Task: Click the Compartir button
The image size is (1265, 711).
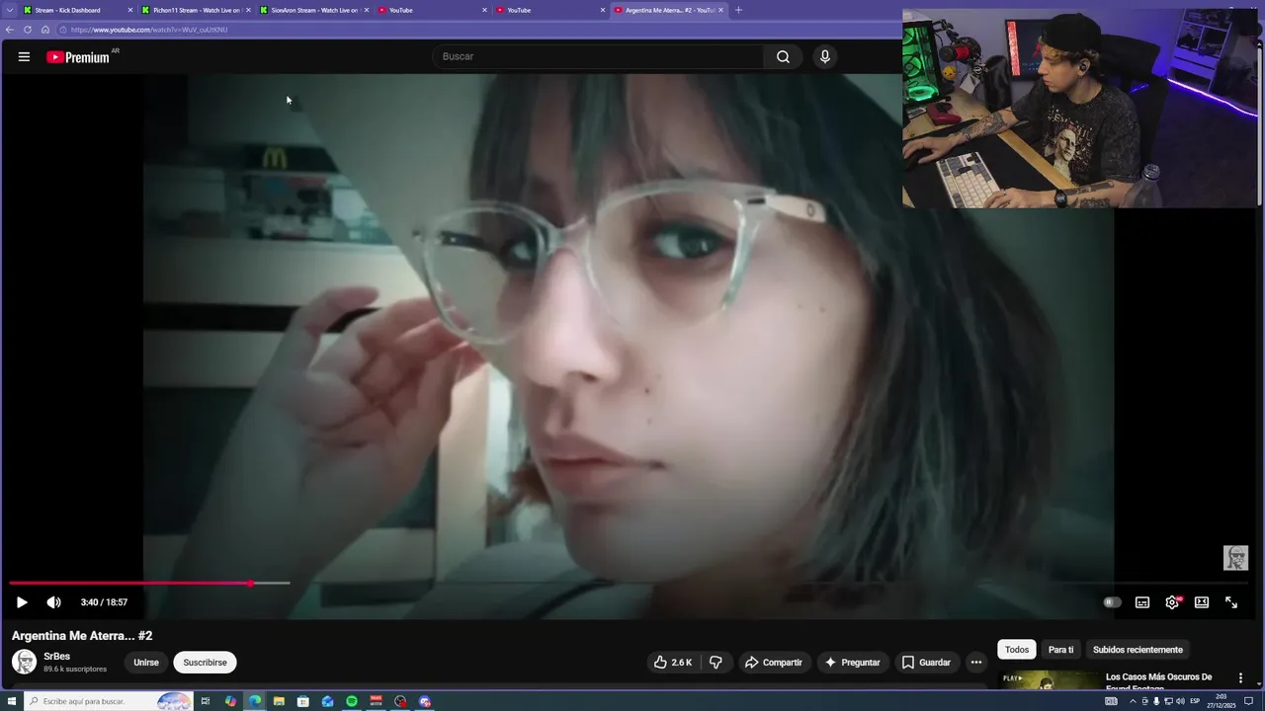Action: 773,663
